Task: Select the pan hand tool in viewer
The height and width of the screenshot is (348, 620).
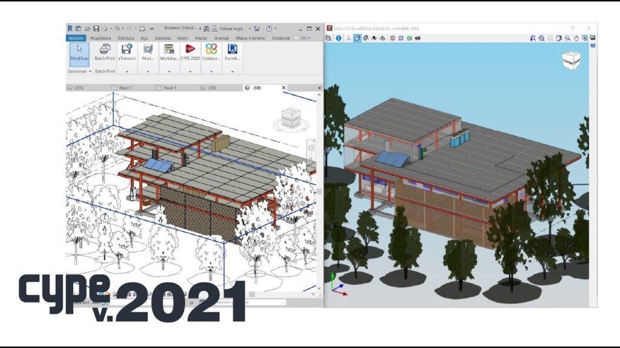Action: 576,38
